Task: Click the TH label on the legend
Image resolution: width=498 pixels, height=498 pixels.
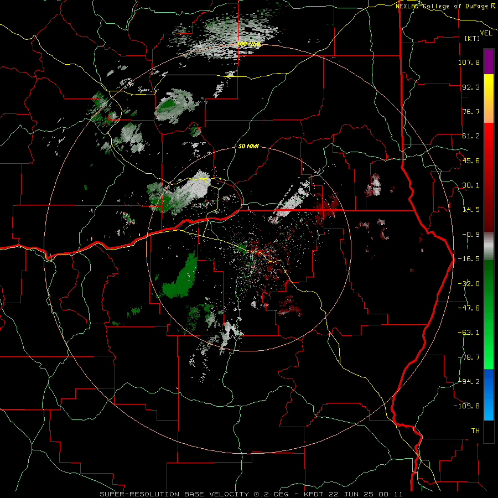Action: coord(475,431)
